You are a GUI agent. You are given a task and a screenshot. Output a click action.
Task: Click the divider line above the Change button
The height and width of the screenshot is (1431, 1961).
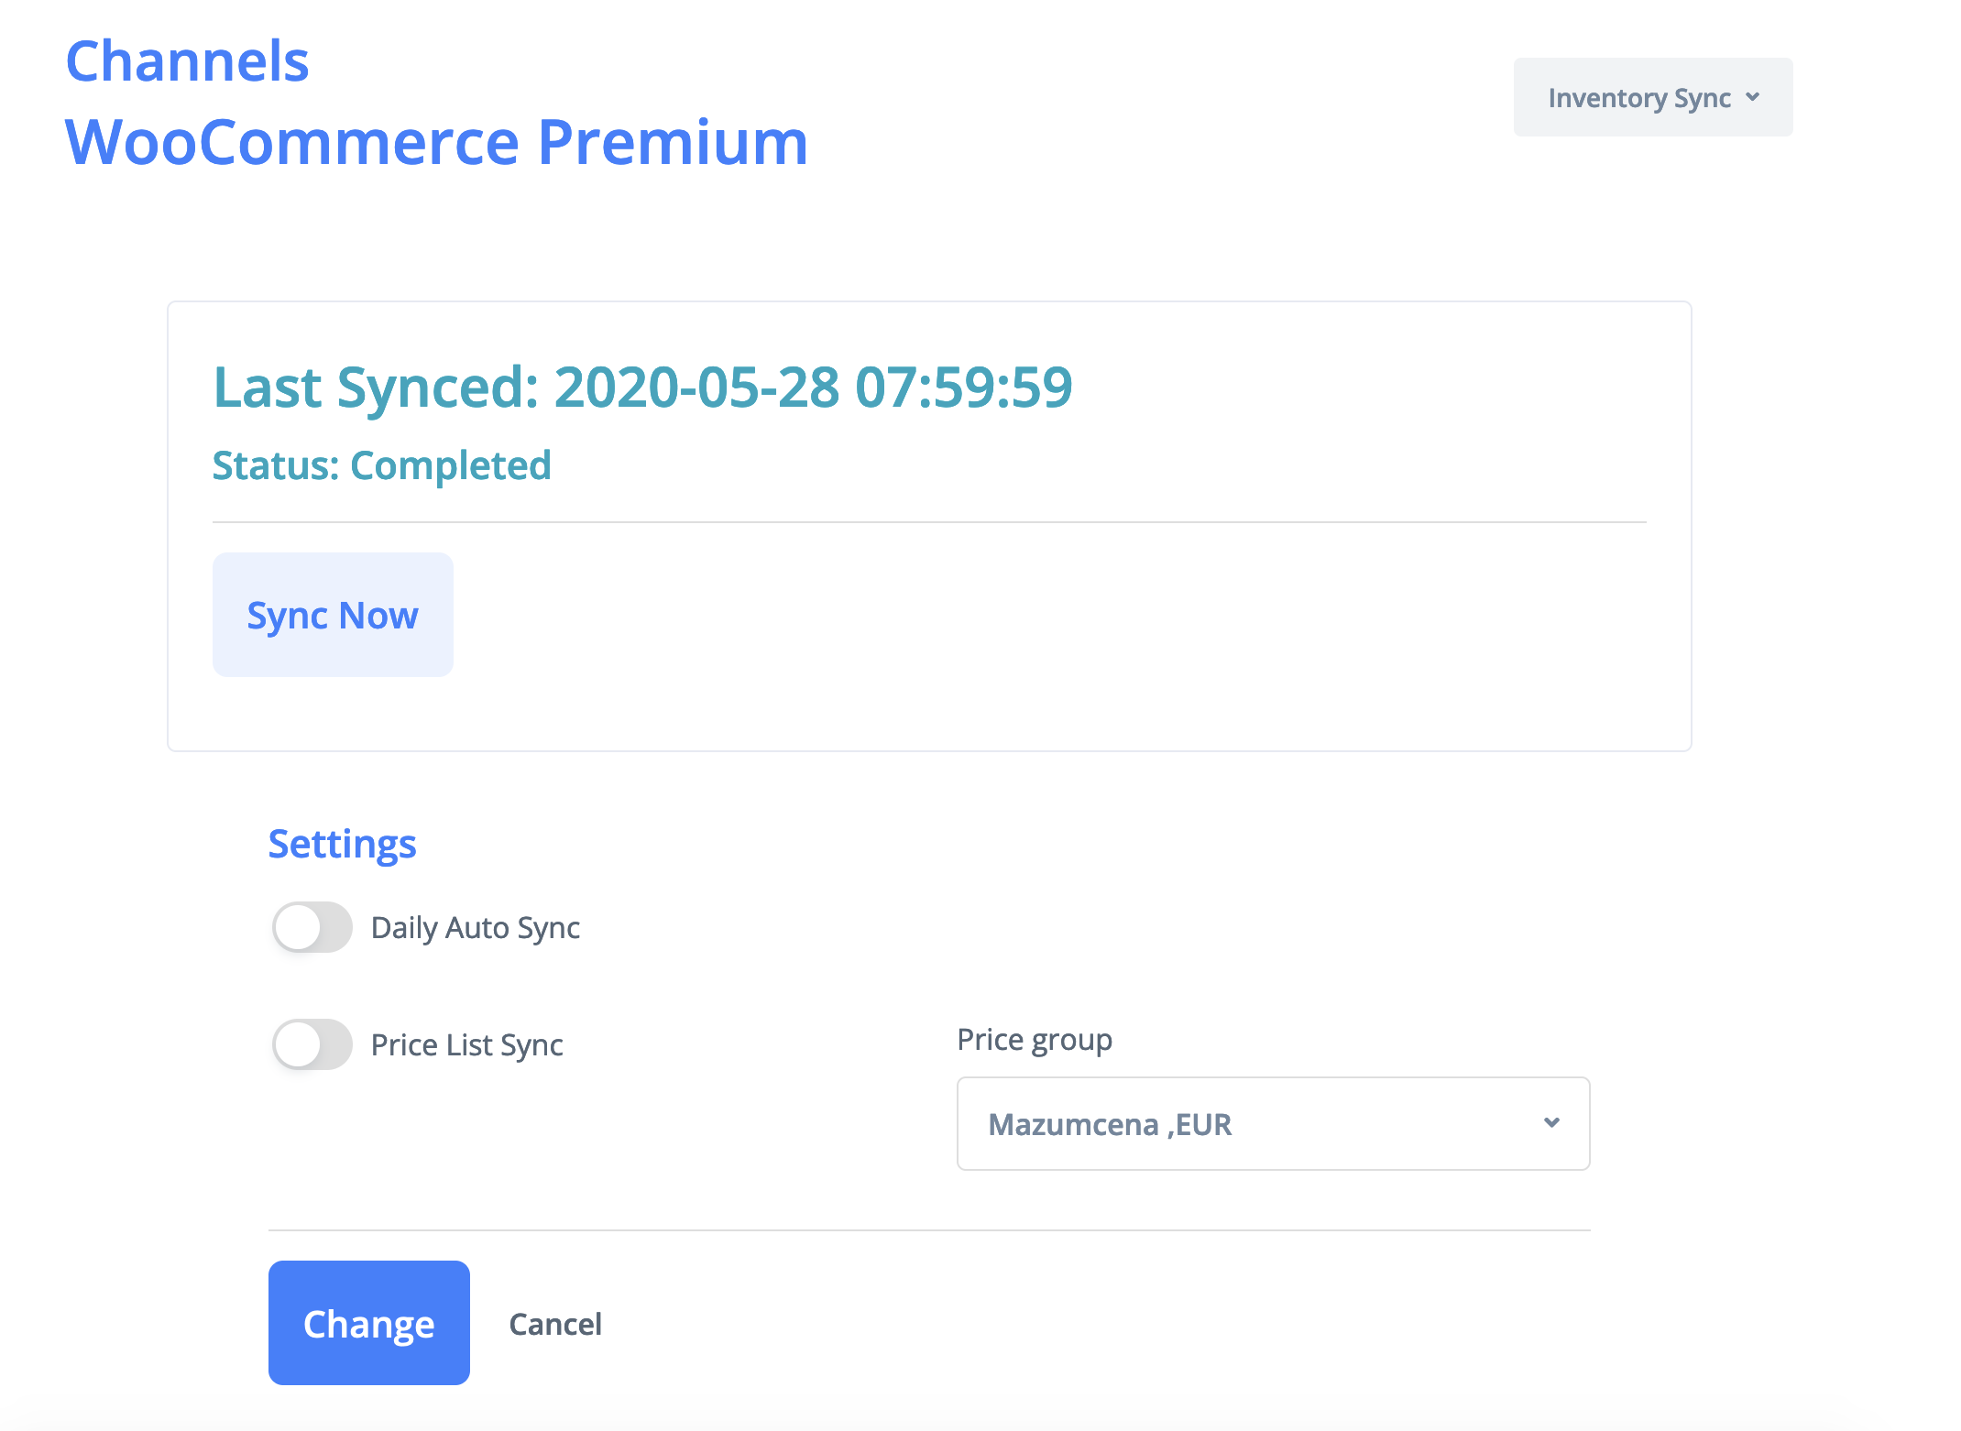point(929,1230)
